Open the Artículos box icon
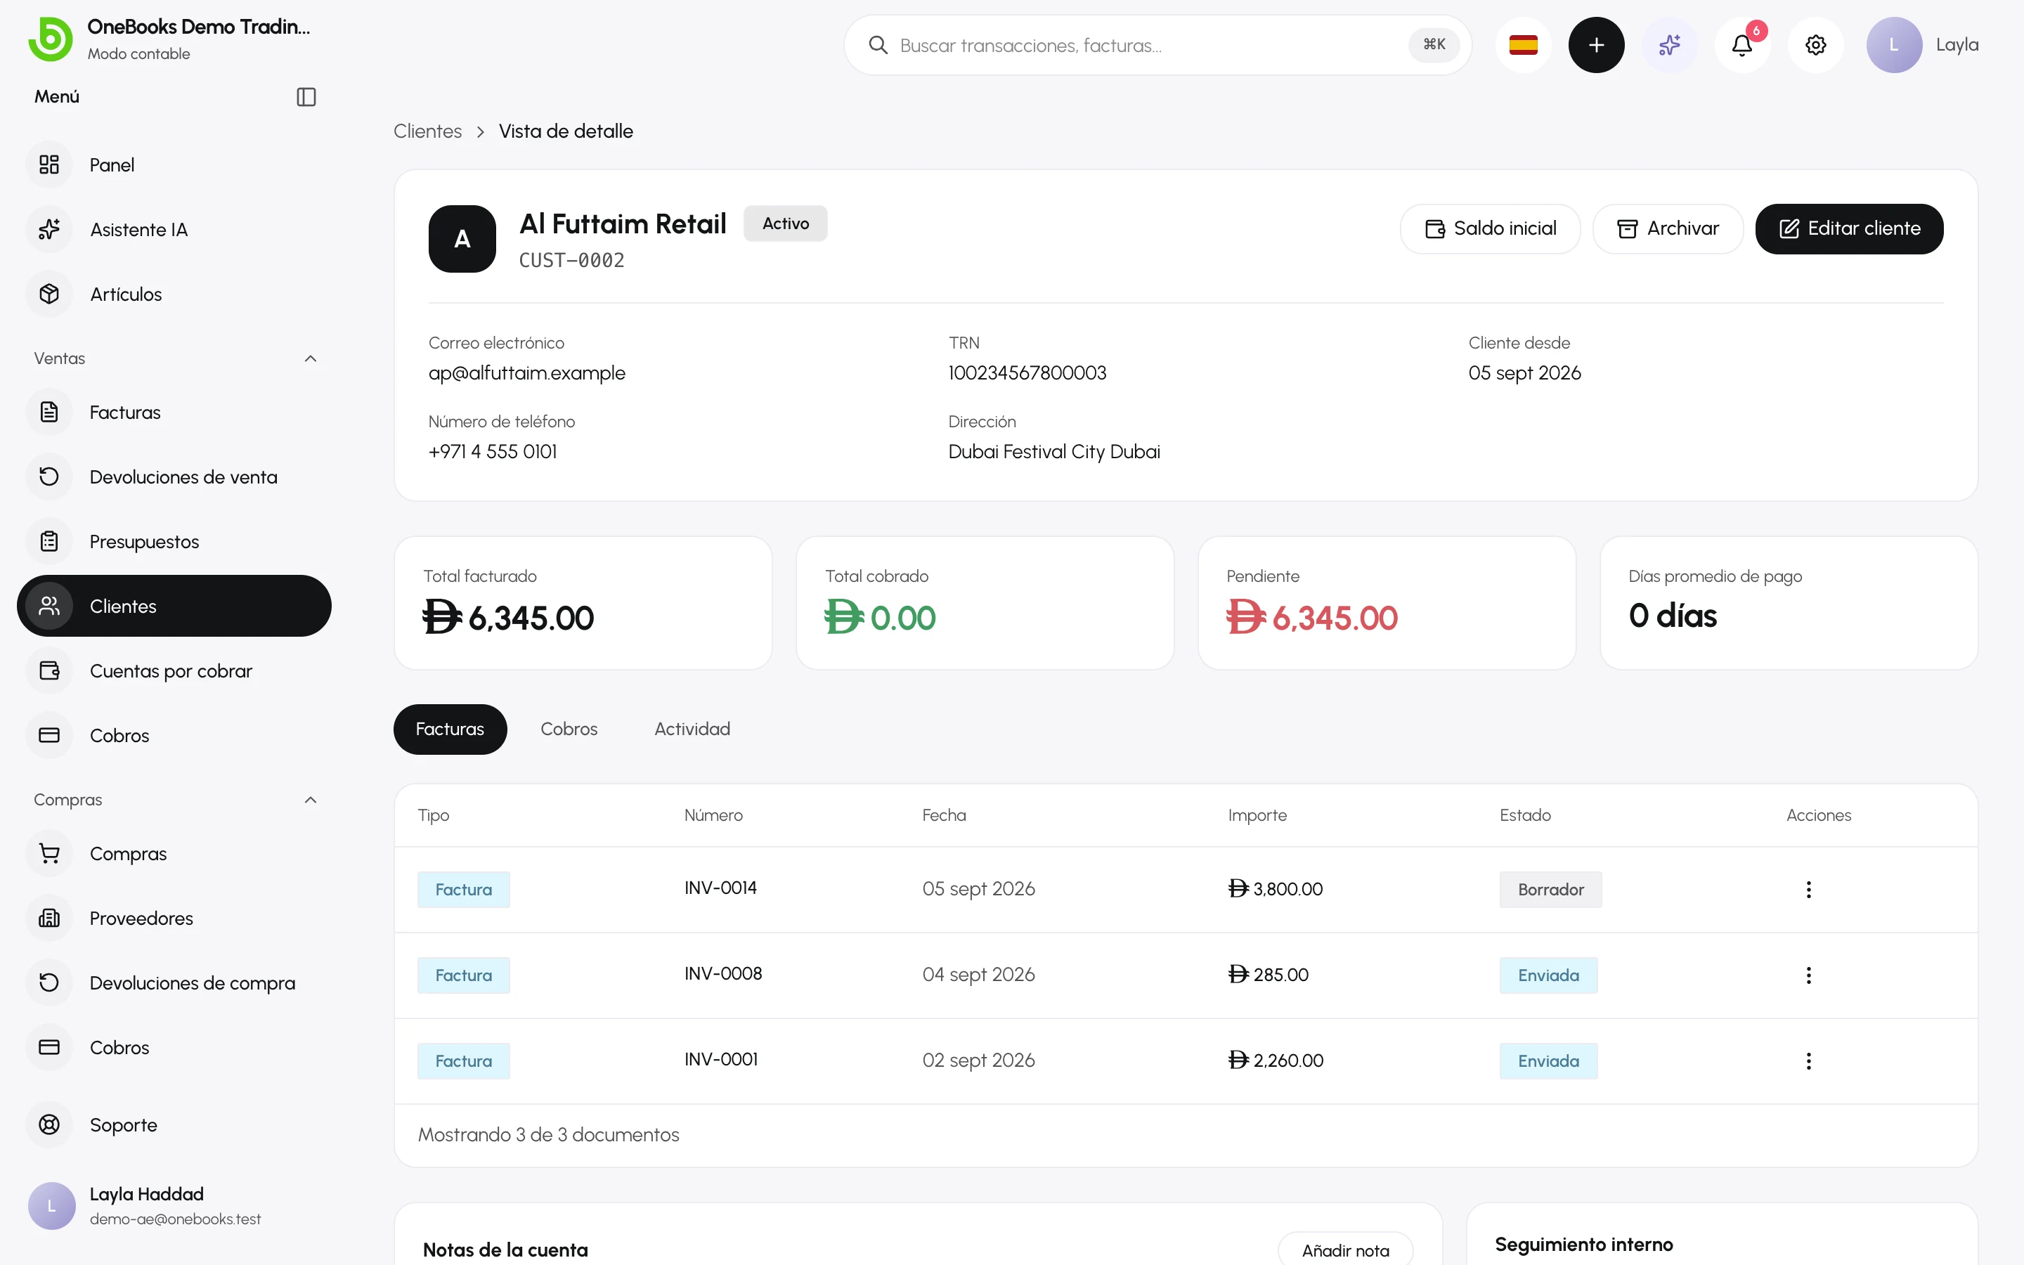Viewport: 2024px width, 1265px height. click(49, 294)
